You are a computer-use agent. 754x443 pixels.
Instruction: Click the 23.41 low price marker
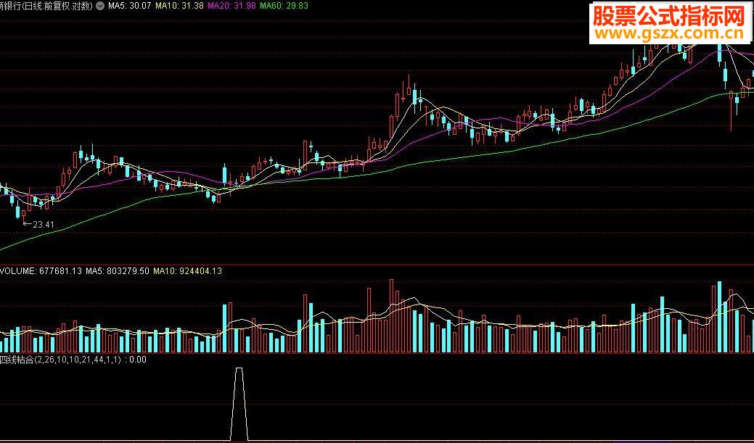click(x=39, y=224)
